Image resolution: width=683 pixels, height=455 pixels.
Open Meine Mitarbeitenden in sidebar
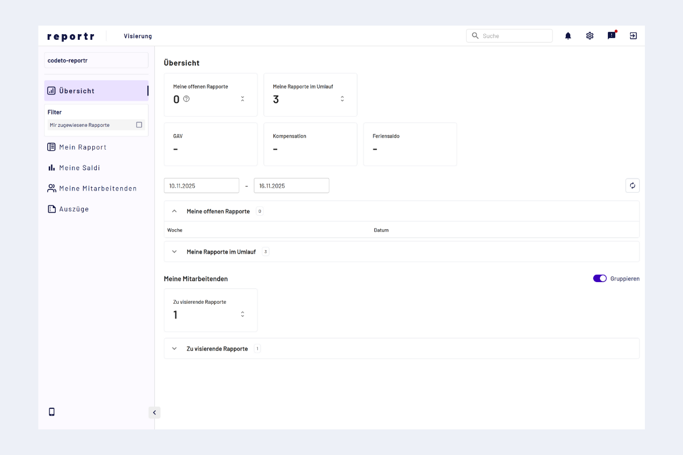pos(97,188)
